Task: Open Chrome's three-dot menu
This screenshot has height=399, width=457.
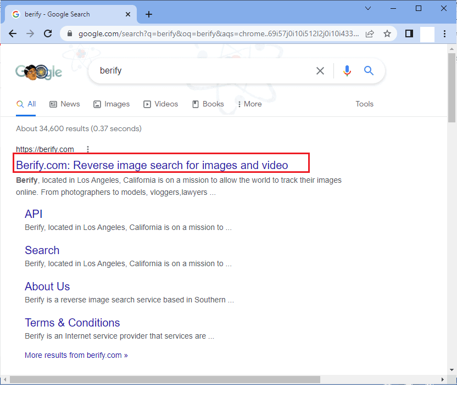Action: point(444,33)
